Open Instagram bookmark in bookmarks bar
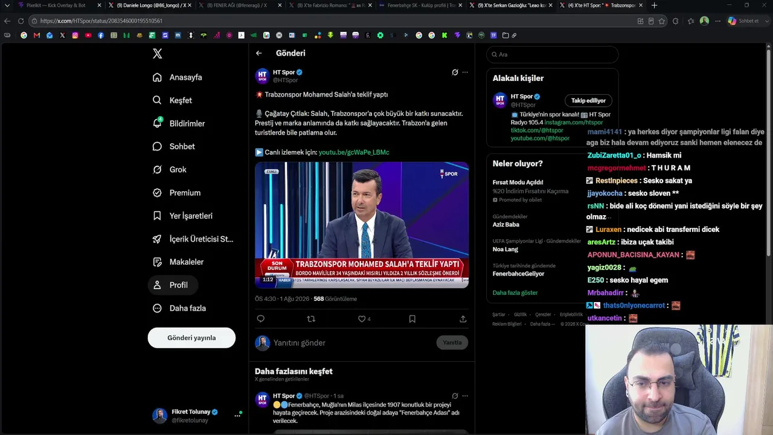Viewport: 773px width, 435px height. [x=75, y=35]
